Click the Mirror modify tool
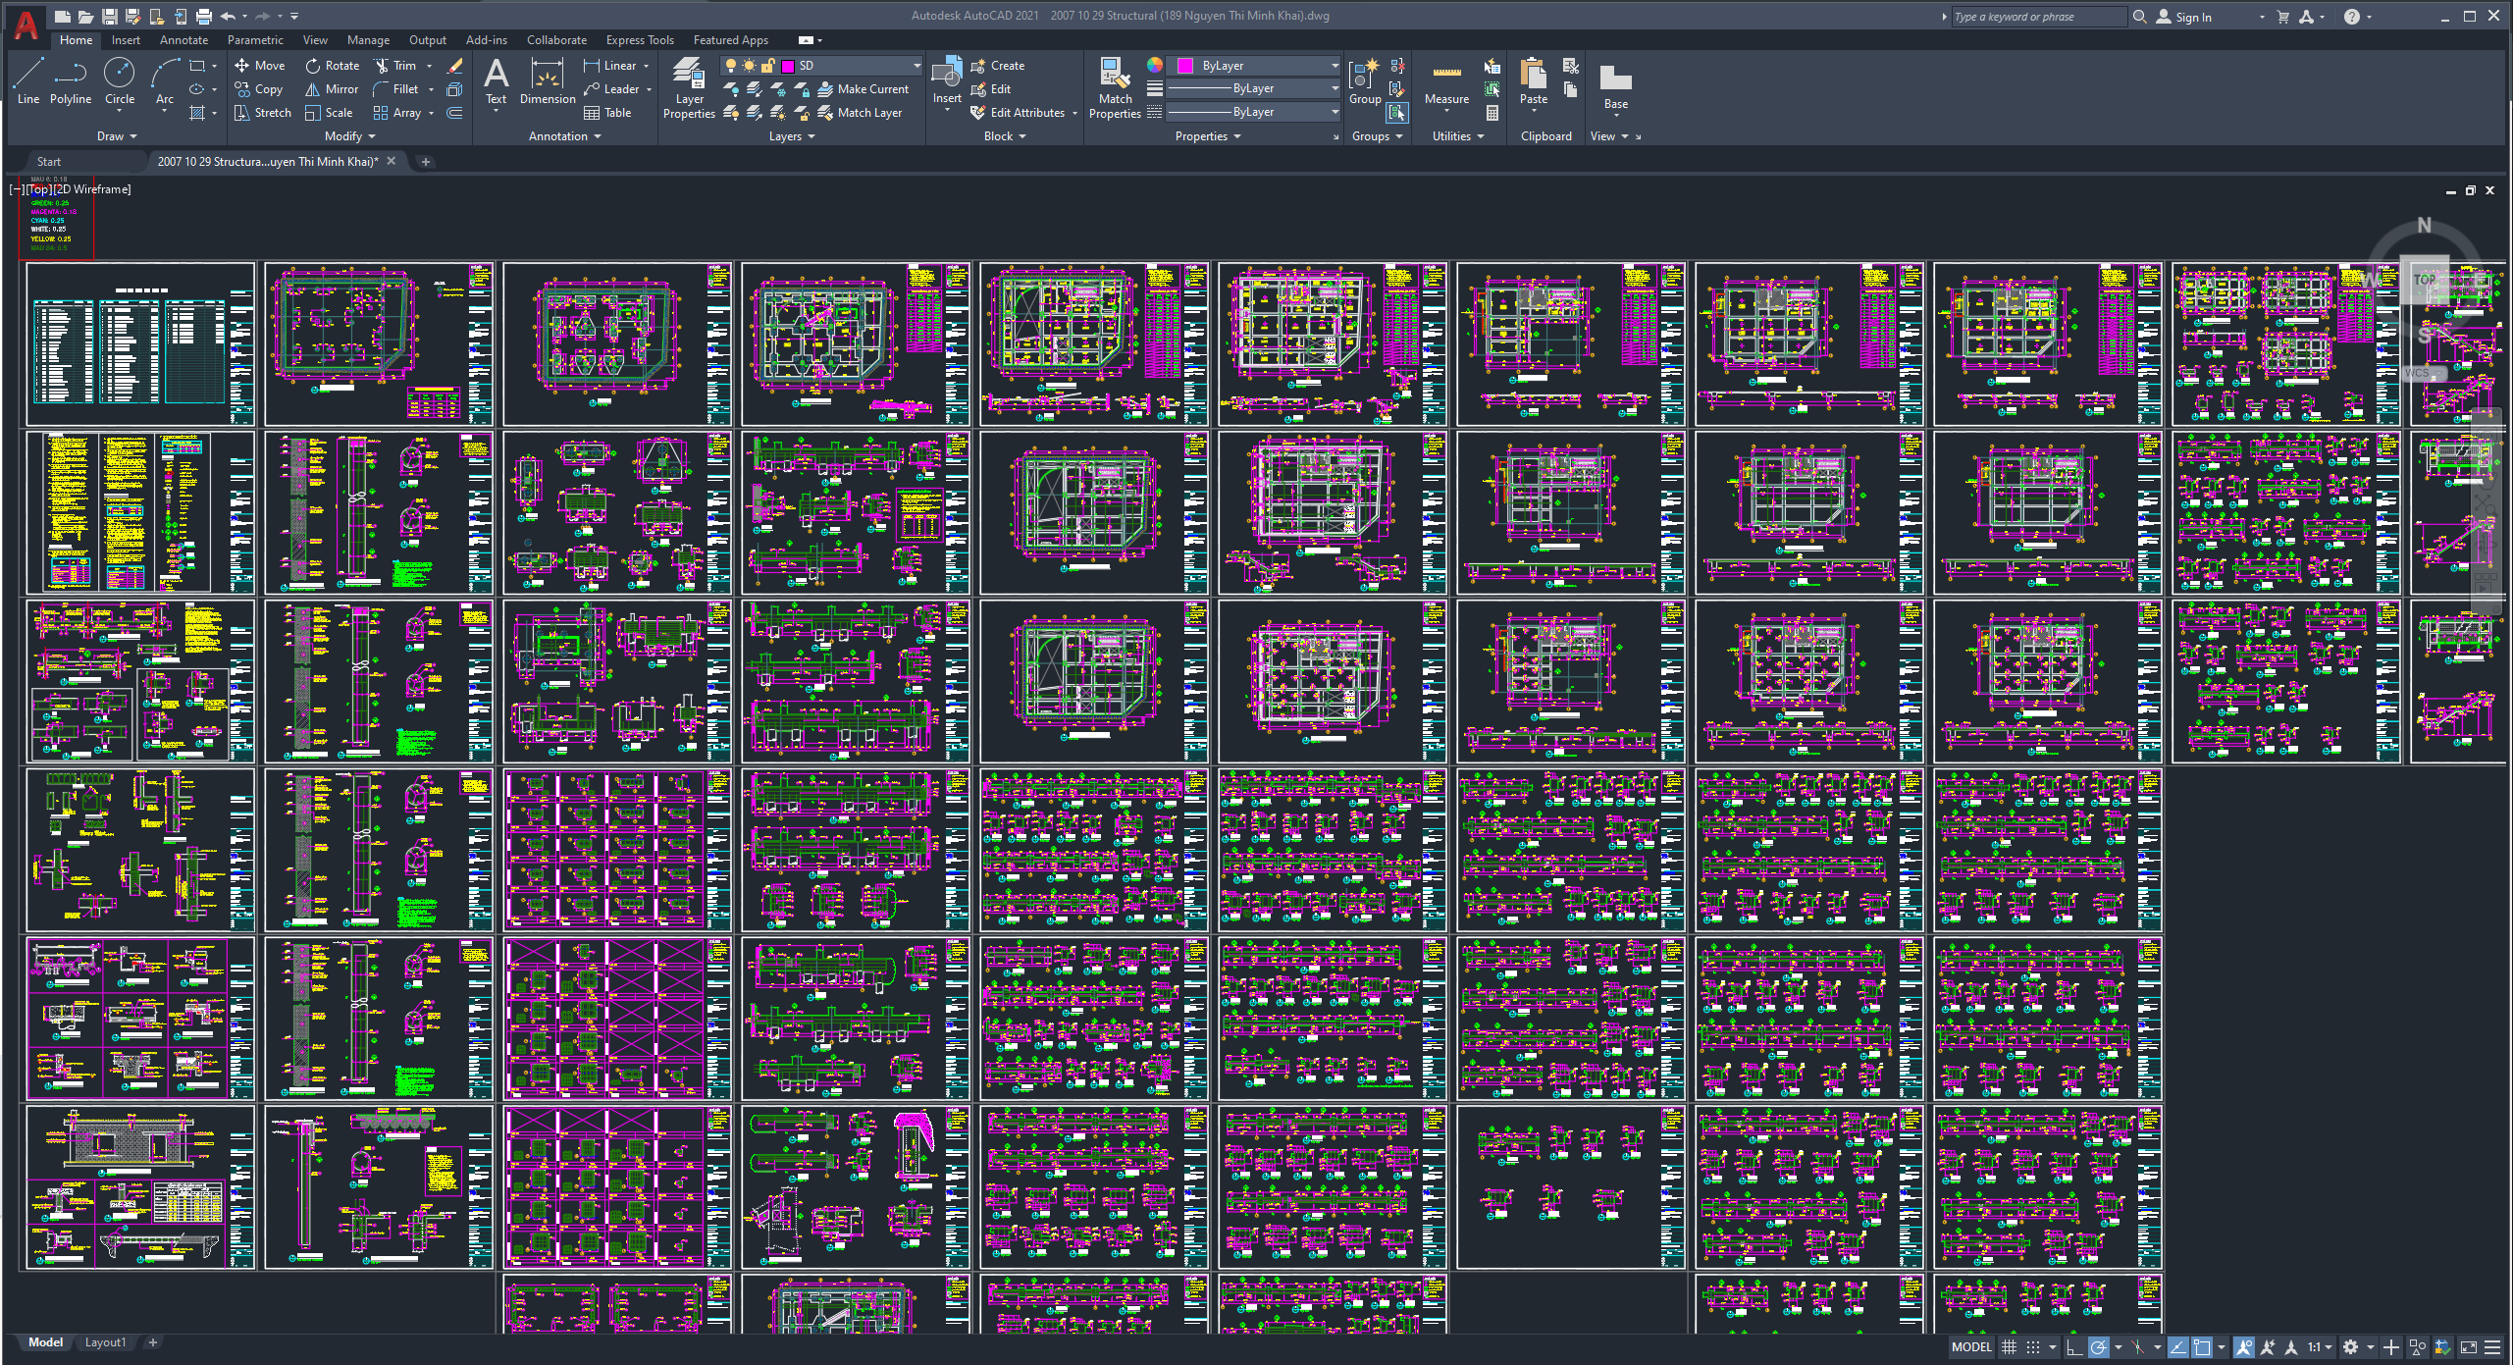 click(x=332, y=89)
